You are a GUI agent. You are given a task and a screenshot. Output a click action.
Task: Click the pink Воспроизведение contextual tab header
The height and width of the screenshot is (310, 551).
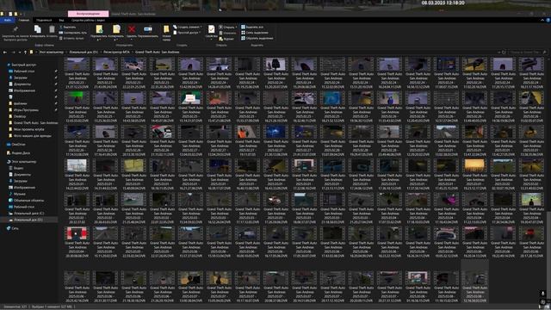pyautogui.click(x=88, y=14)
